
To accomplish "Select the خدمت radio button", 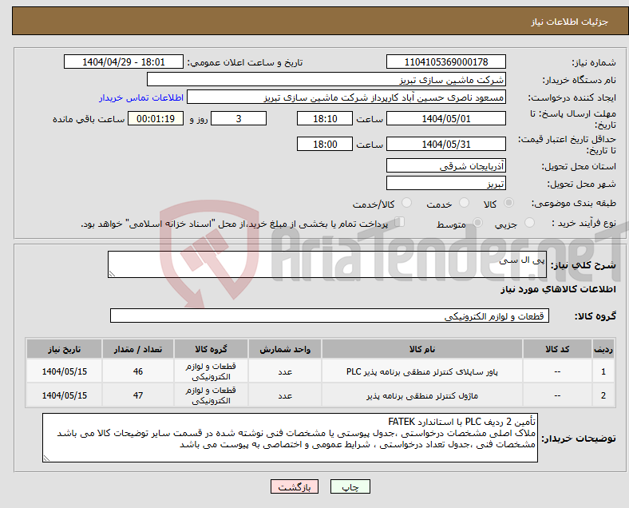I will click(464, 203).
